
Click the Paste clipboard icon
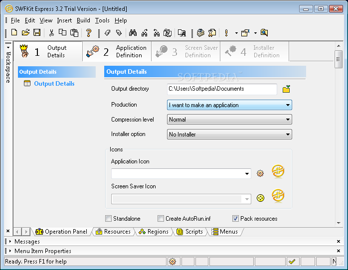point(74,33)
